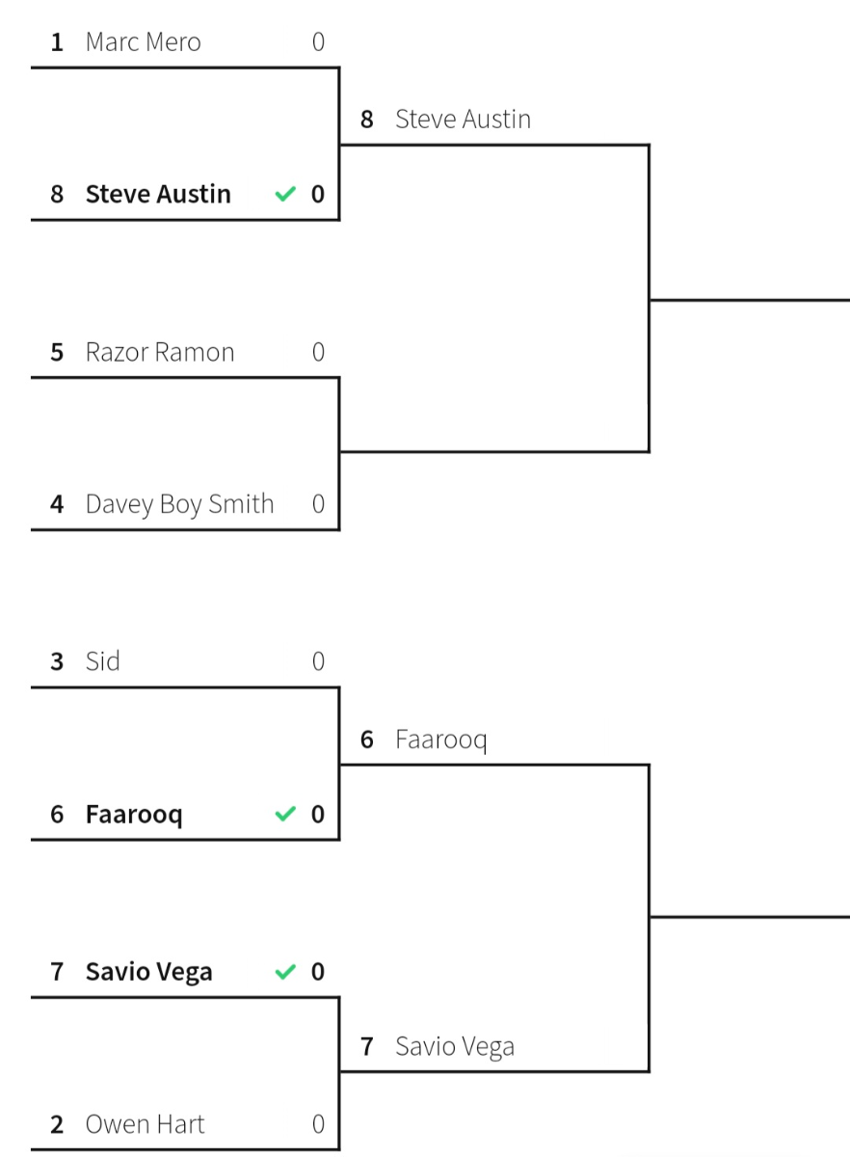The width and height of the screenshot is (850, 1157).
Task: Click seed number 5 beside Razor Ramon
Action: pos(57,353)
